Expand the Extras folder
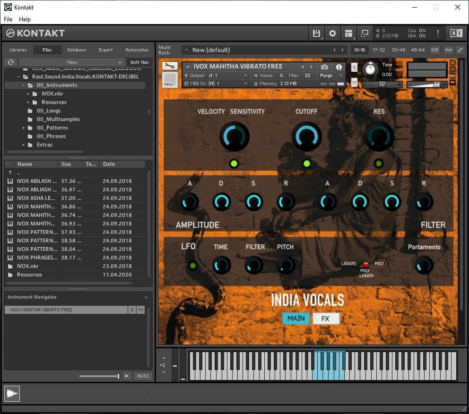469x414 pixels. coord(23,145)
